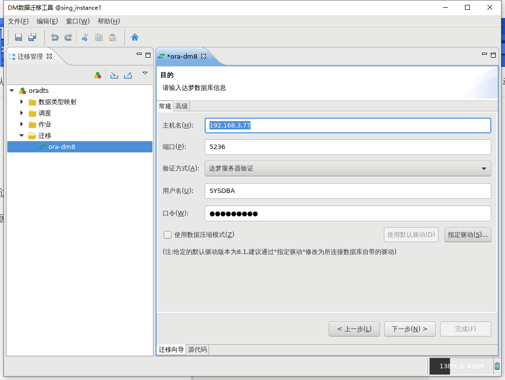Click the garbage collector trash icon
This screenshot has height=380, width=505.
[497, 366]
